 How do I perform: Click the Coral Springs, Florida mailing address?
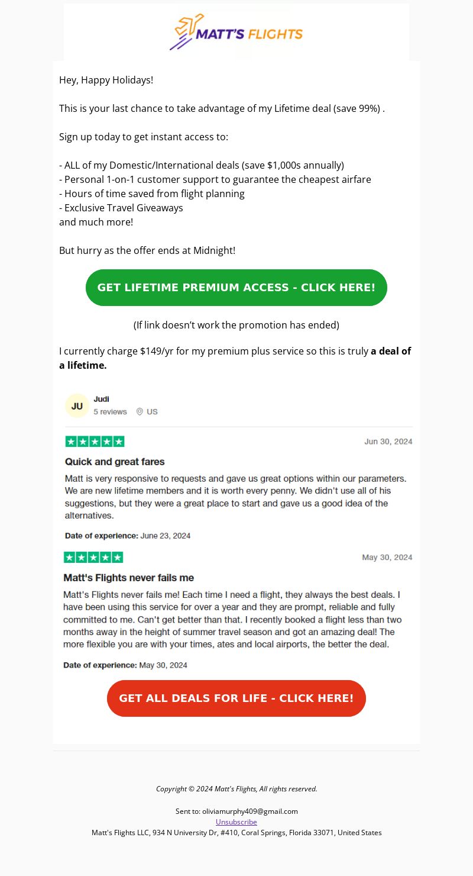pos(237,833)
